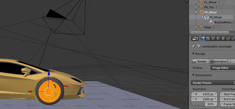Viewport: 235px width, 109px height.
Task: Select the Glass name in outliner
Action: (208, 27)
